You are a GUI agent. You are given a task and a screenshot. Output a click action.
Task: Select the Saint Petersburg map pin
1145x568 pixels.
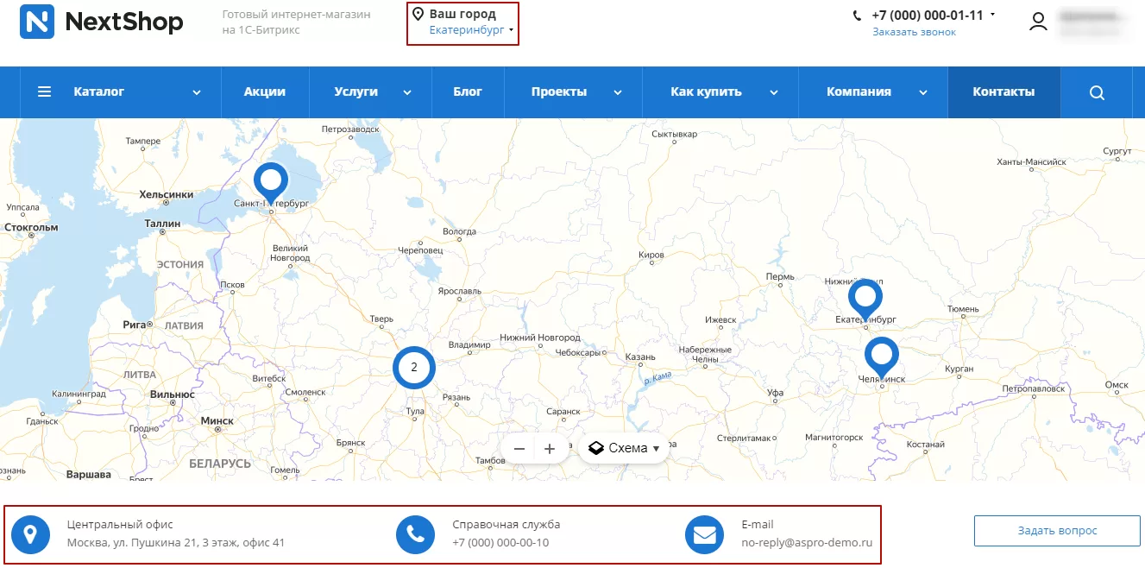tap(272, 183)
